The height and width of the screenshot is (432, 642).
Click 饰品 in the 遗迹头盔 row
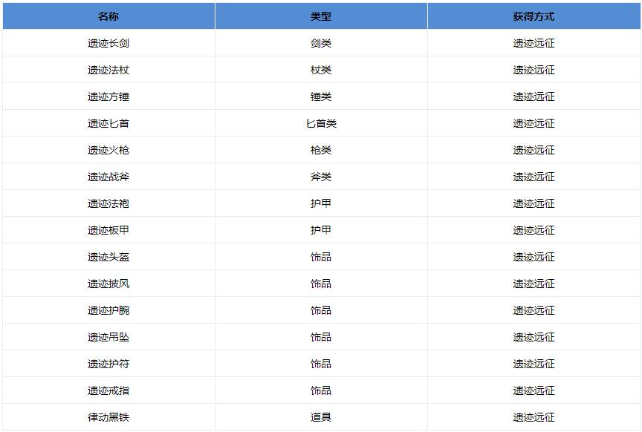tap(321, 257)
